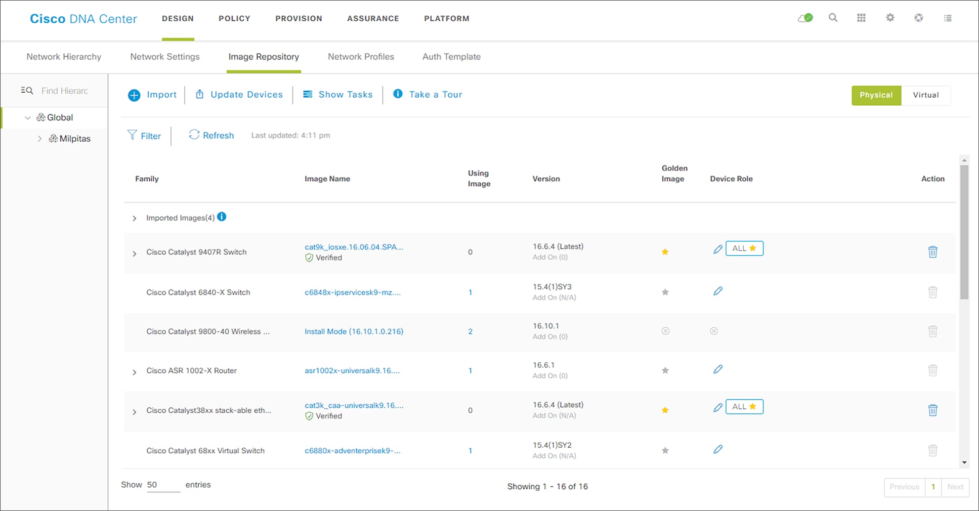The height and width of the screenshot is (511, 979).
Task: Click the ALL role tag for Catalyst 9407R Switch
Action: click(x=744, y=248)
